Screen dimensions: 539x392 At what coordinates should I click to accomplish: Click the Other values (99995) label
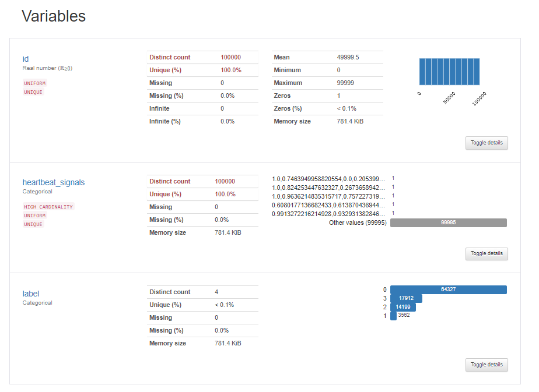358,223
